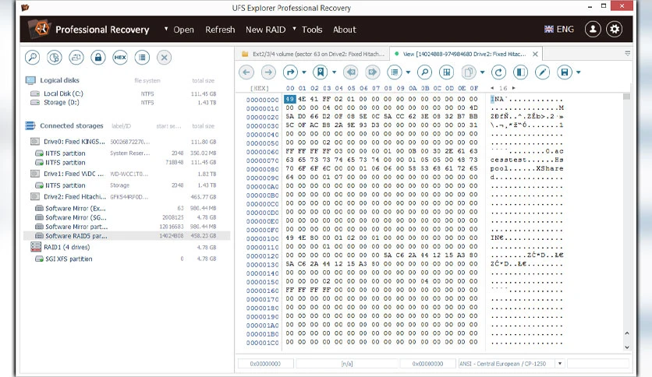
Task: Click the bookmark icon in hex toolbar
Action: [x=321, y=72]
